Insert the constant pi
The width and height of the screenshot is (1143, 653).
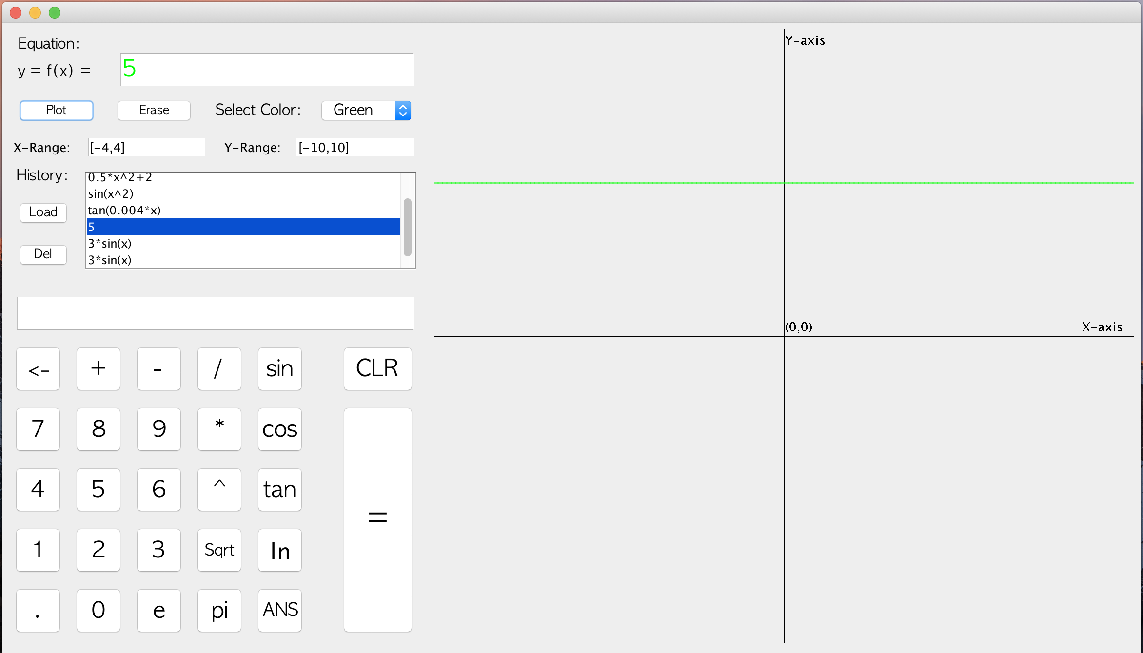click(219, 611)
